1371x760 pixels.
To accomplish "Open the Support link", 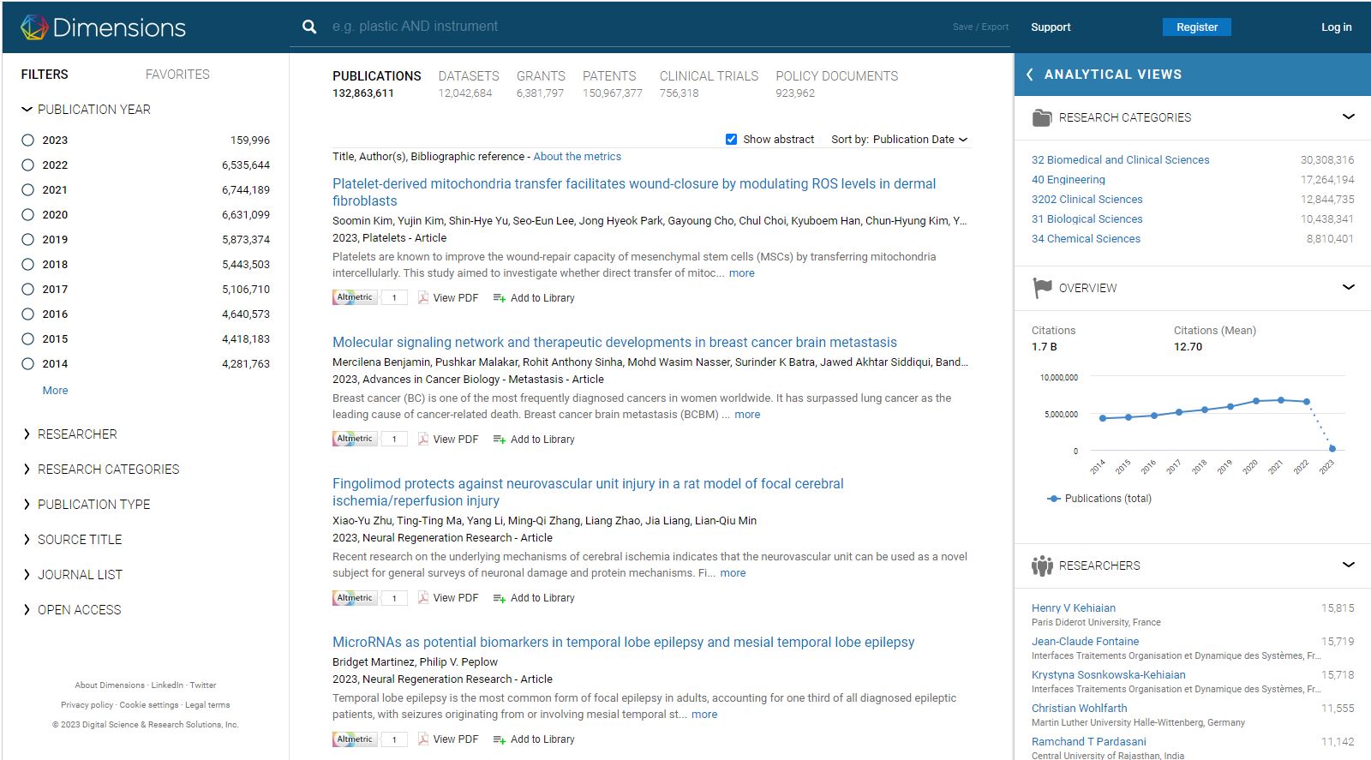I will (1051, 27).
